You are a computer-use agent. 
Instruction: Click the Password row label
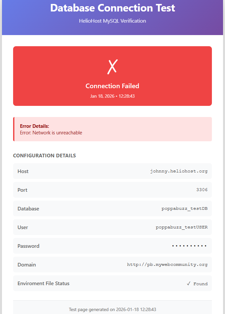coord(28,246)
